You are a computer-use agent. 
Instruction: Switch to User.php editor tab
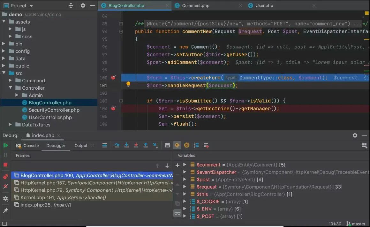click(x=264, y=5)
